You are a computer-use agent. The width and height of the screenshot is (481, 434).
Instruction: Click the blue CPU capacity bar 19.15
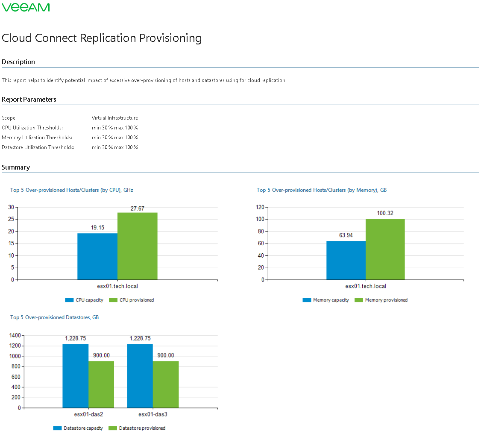pos(97,256)
